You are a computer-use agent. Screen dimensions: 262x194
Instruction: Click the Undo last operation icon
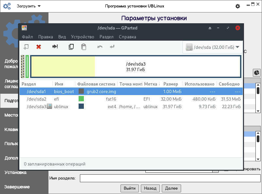point(100,47)
